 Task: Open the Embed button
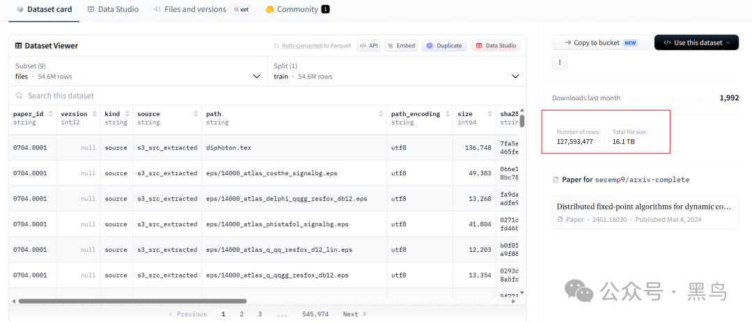coord(401,45)
